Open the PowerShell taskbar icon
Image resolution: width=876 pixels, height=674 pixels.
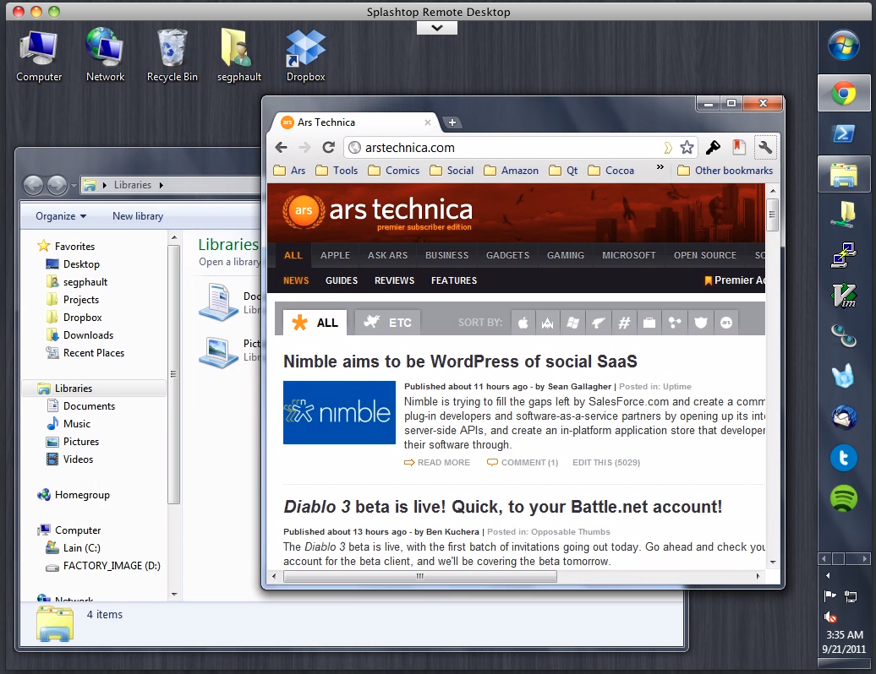(844, 134)
